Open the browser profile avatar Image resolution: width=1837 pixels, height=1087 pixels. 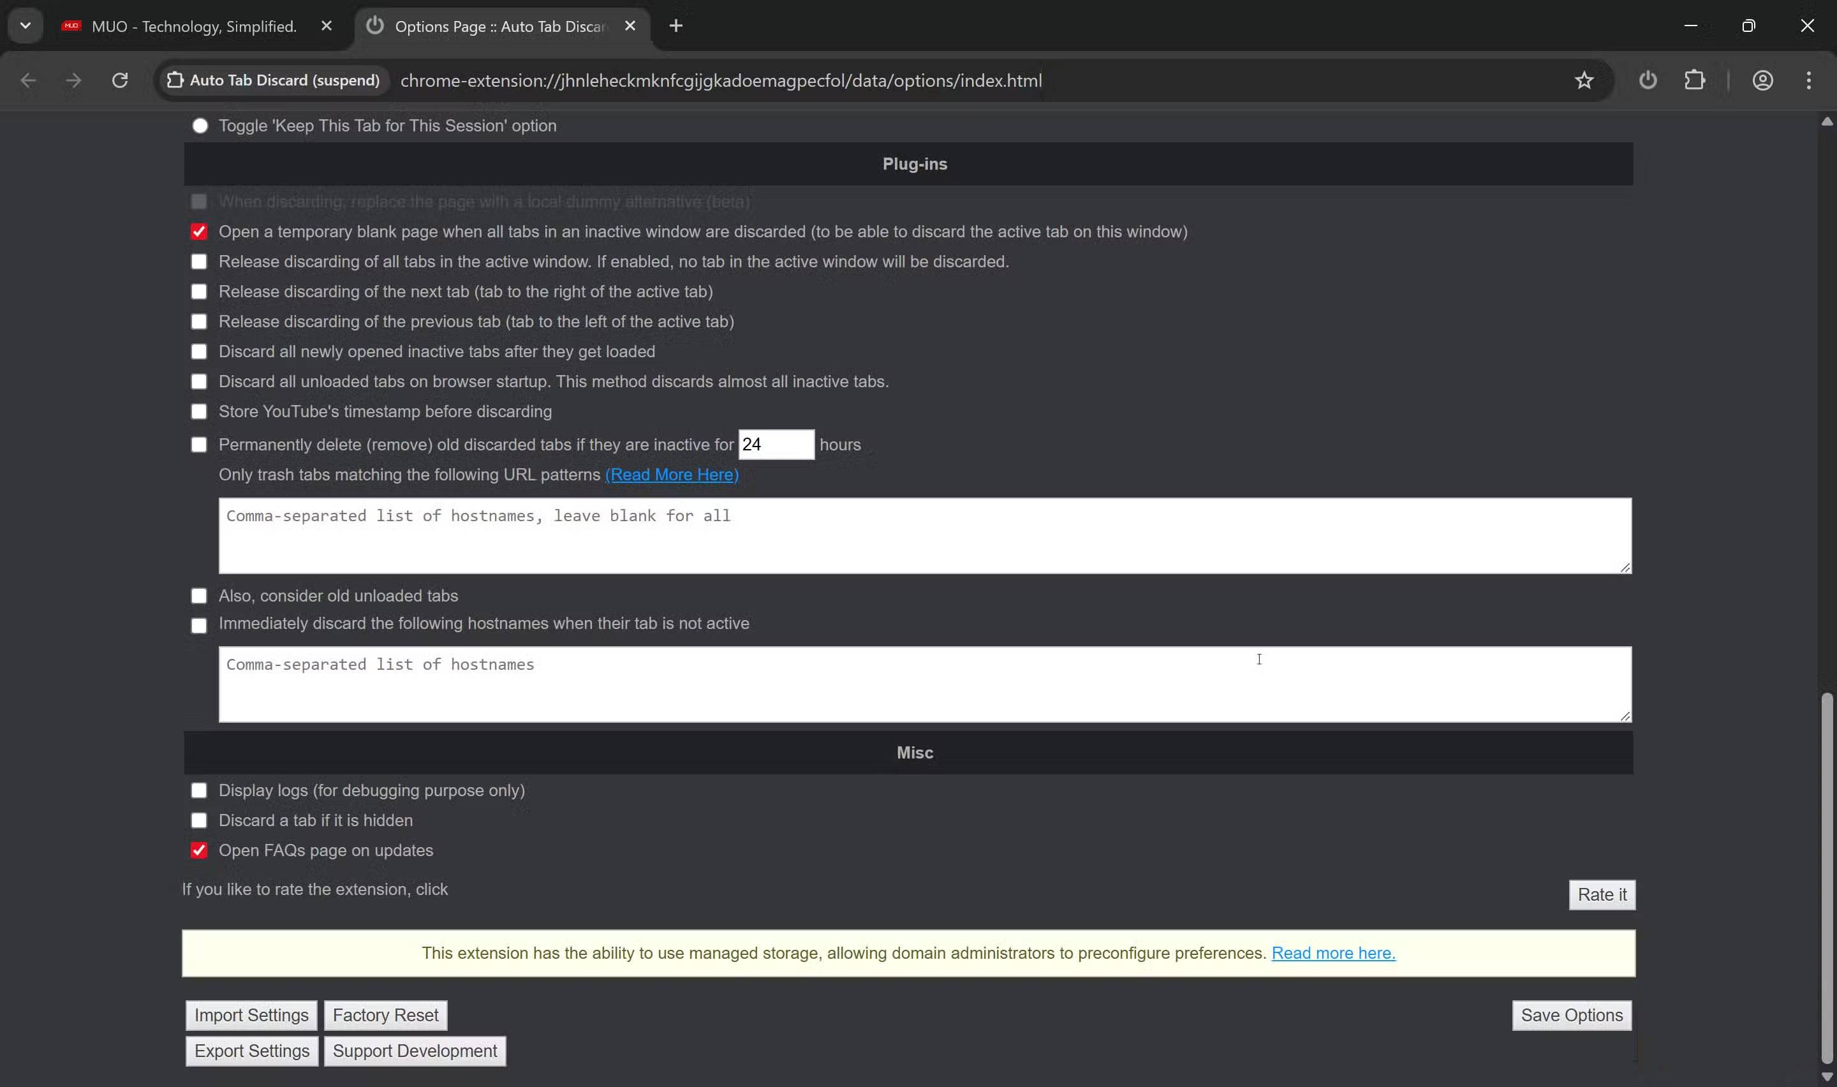(1763, 80)
